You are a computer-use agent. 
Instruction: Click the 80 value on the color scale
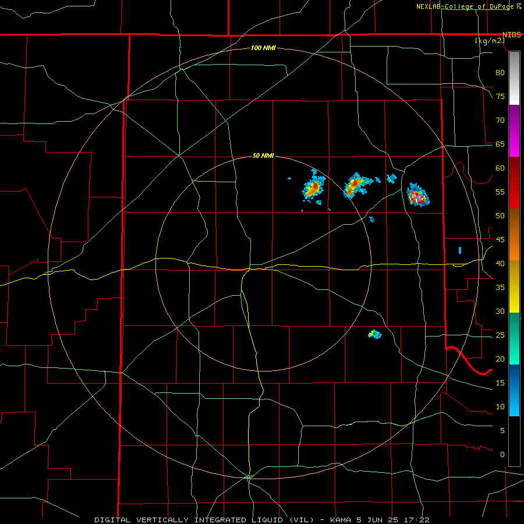coord(500,73)
